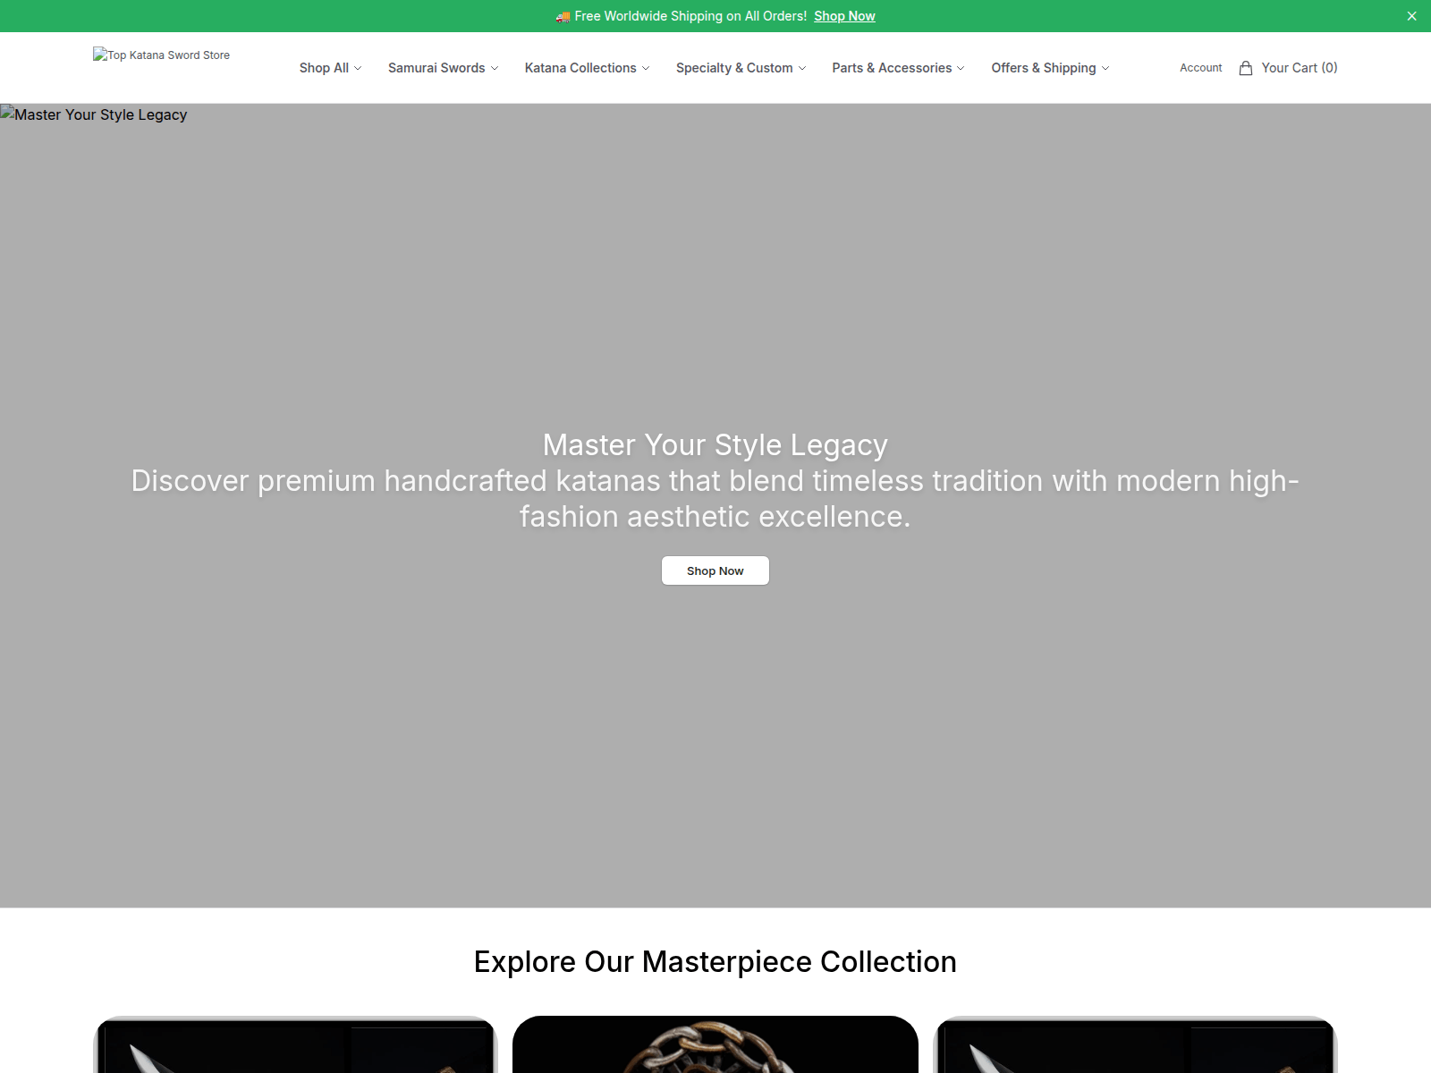
Task: Click the delivery truck emoji in banner
Action: tap(563, 16)
